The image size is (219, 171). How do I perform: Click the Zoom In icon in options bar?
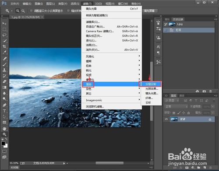pos(18,11)
